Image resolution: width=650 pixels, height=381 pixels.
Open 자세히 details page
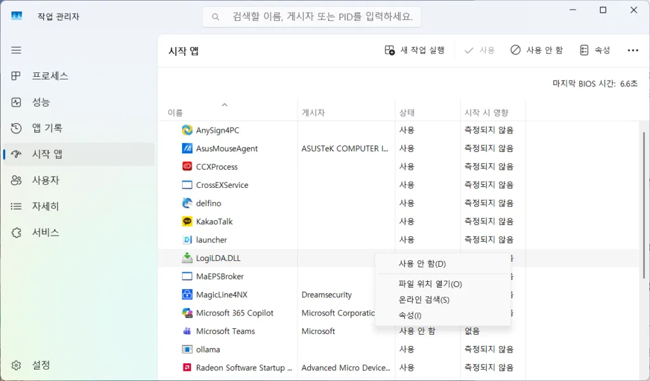pos(79,206)
